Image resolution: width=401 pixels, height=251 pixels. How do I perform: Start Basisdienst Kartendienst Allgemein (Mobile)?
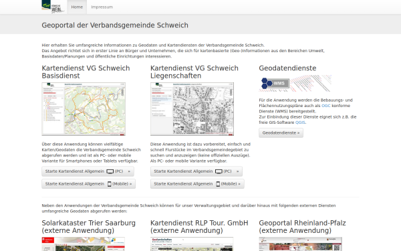pyautogui.click(x=88, y=184)
